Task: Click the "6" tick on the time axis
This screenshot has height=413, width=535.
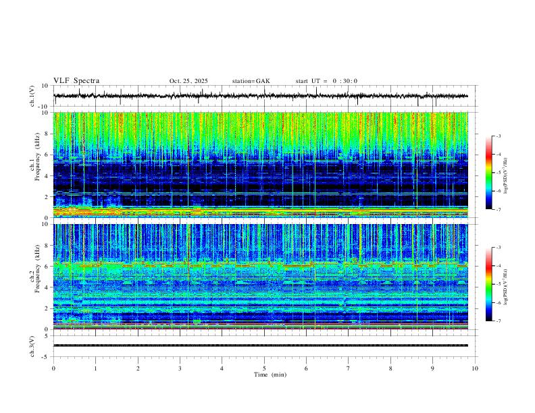Action: point(306,368)
